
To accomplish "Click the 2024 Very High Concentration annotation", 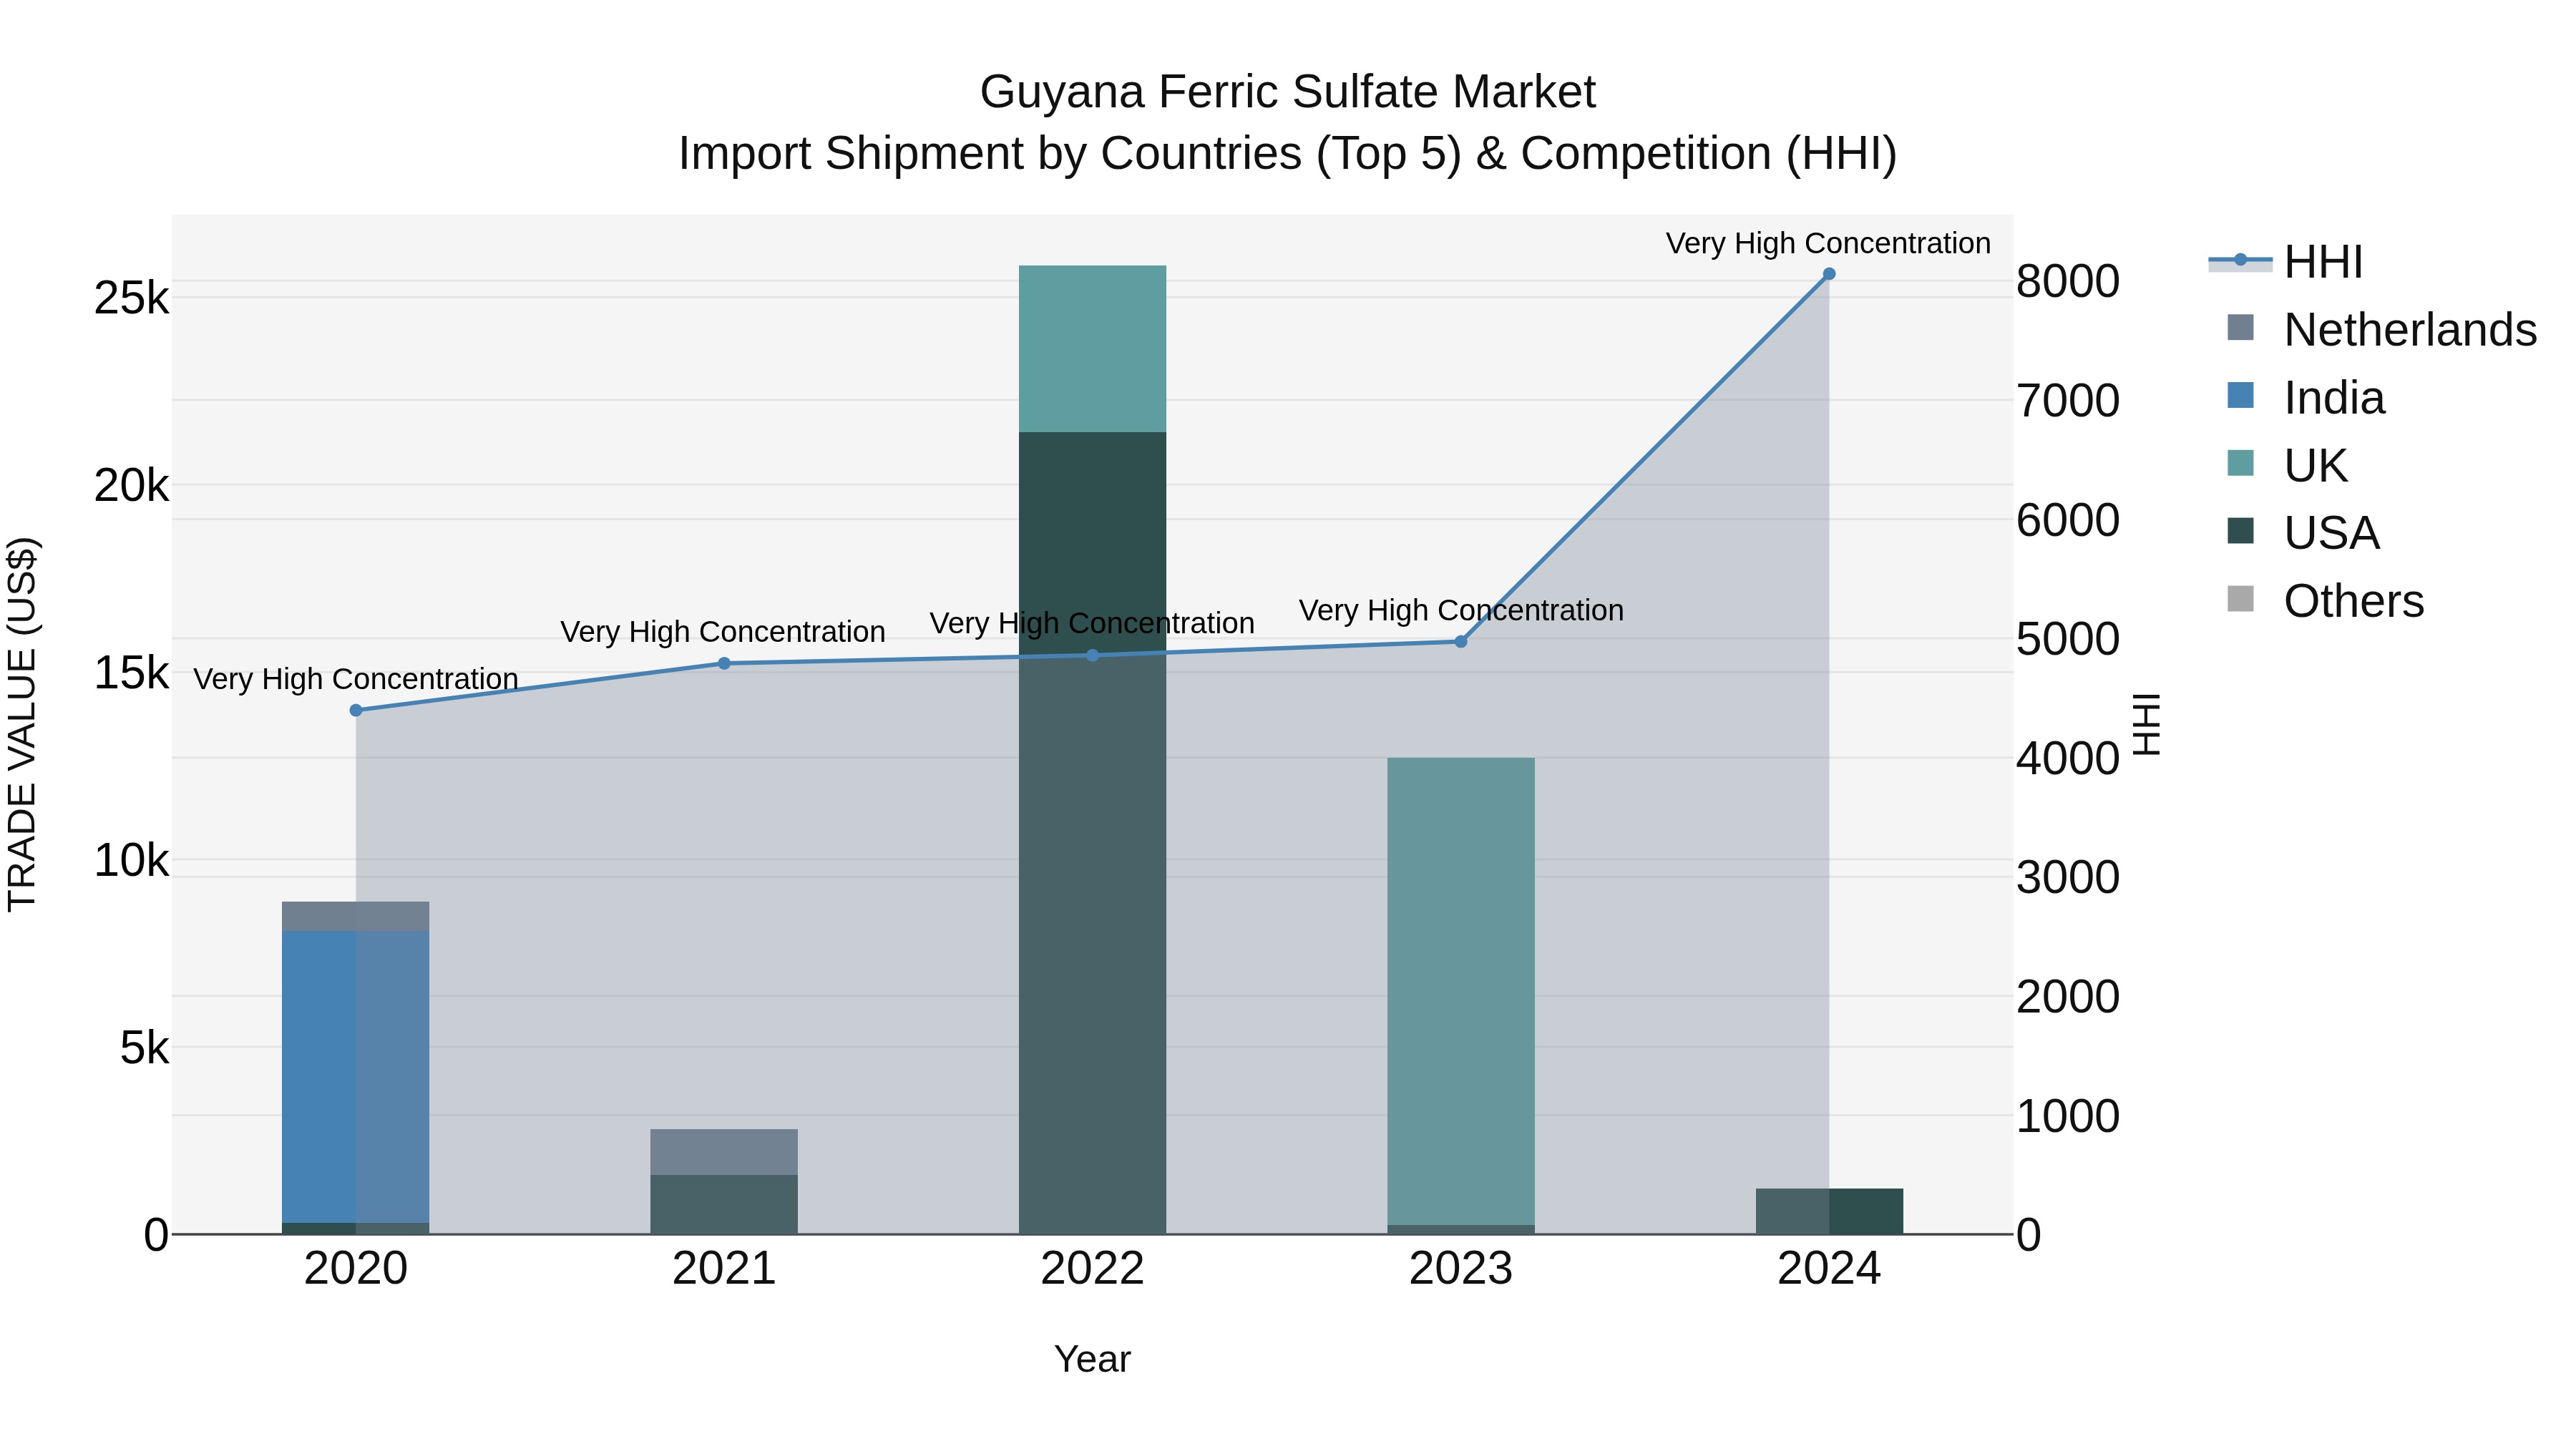I will tap(1828, 243).
